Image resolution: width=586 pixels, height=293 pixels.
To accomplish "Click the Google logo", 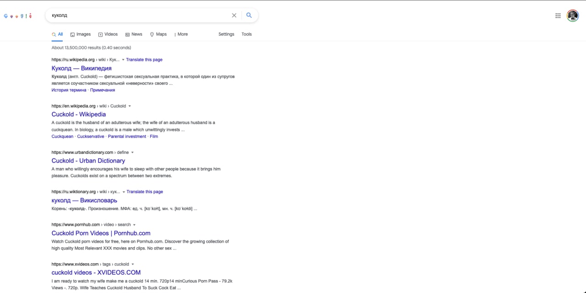I will [18, 16].
